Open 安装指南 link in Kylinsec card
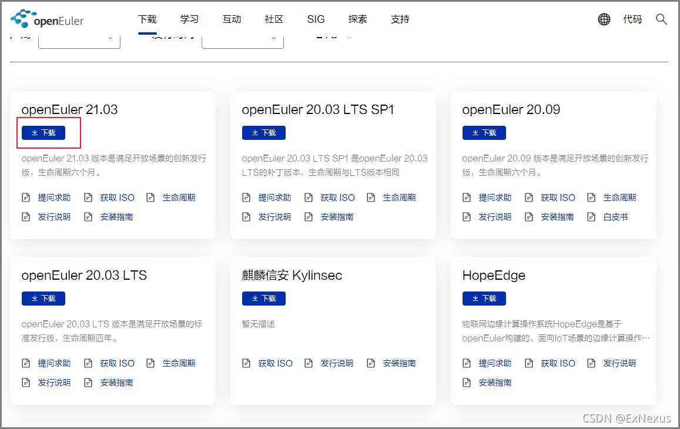The width and height of the screenshot is (680, 429). pyautogui.click(x=400, y=364)
